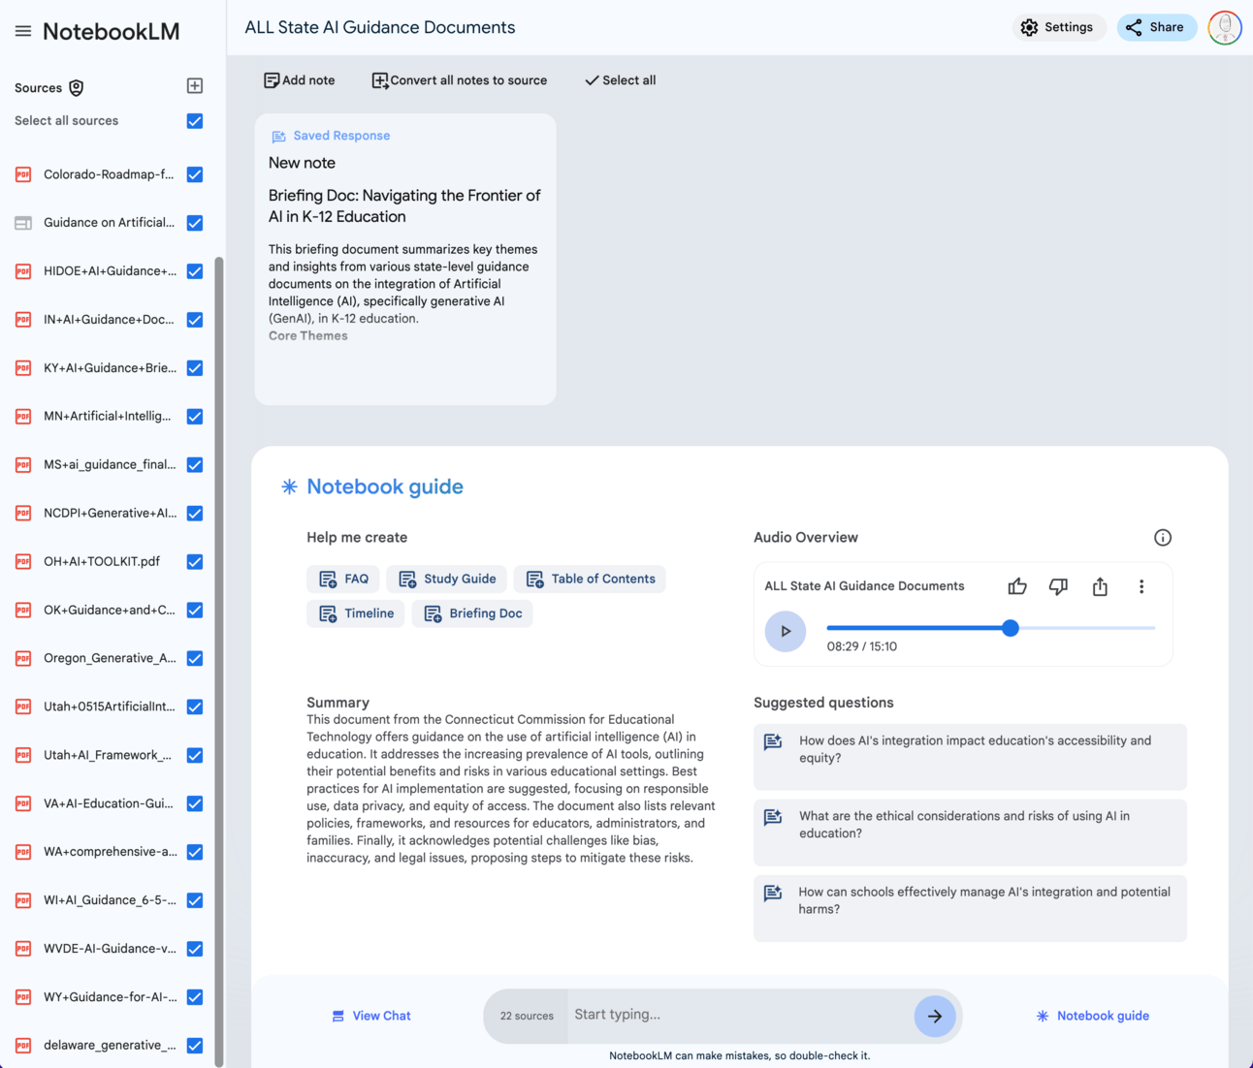Click the PDF icon for Colorado-Roadmap source

click(23, 174)
